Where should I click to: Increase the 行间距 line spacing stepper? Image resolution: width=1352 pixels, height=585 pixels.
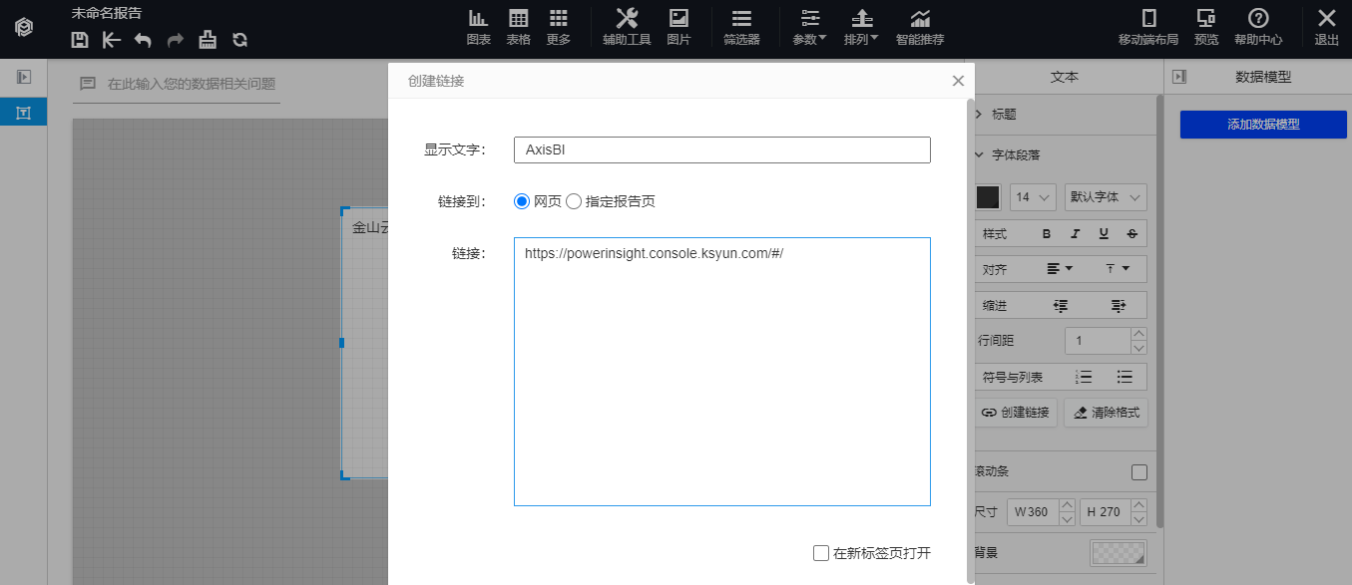pos(1139,334)
